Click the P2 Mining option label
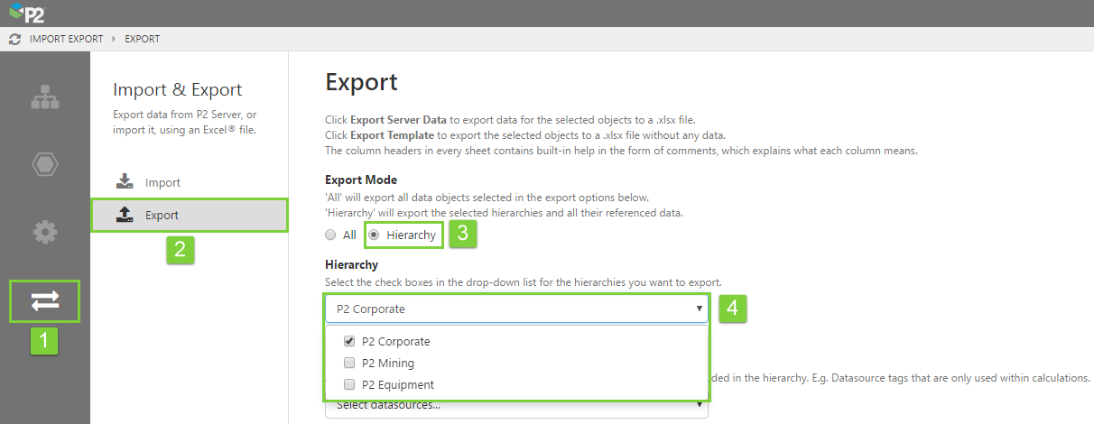The width and height of the screenshot is (1094, 424). pyautogui.click(x=388, y=364)
